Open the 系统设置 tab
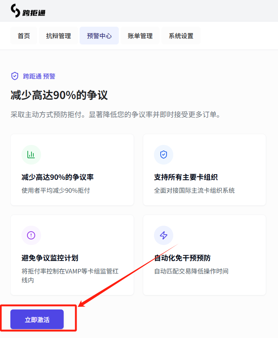Screen dimensions: 278x338 pos(181,36)
